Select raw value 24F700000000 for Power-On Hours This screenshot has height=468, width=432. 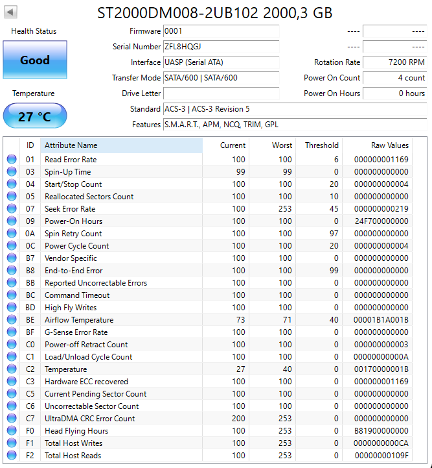click(381, 221)
